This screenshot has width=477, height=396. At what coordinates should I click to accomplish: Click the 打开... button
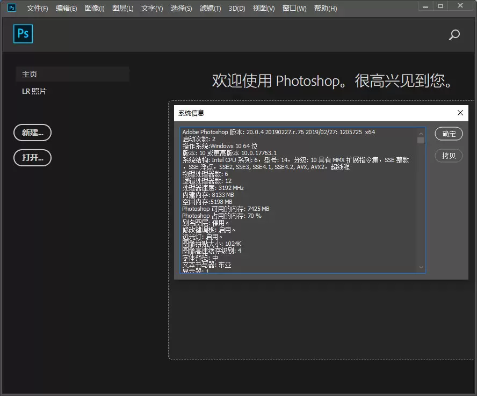point(33,158)
